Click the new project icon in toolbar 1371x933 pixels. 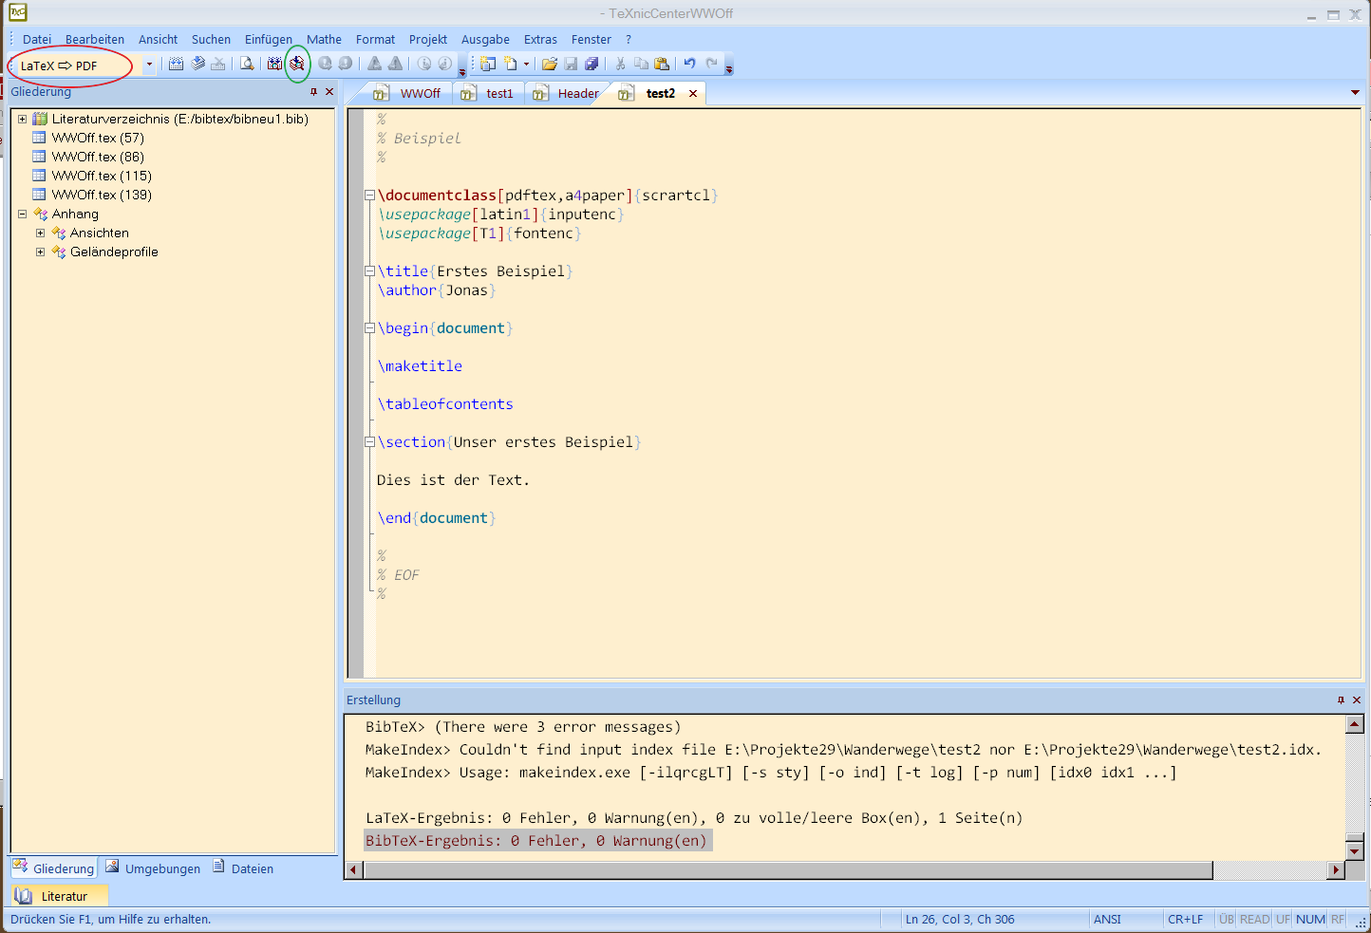[488, 64]
